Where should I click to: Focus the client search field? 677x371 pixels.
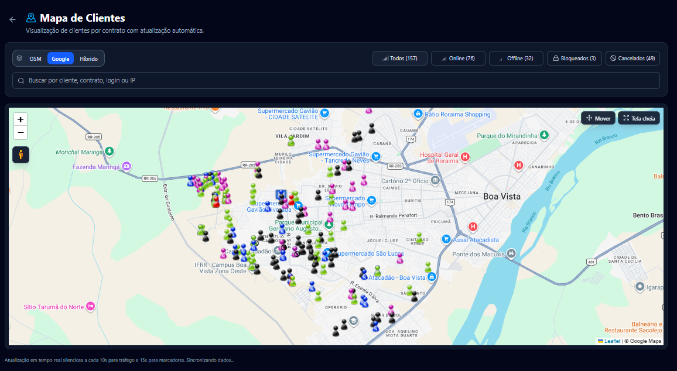(x=336, y=80)
